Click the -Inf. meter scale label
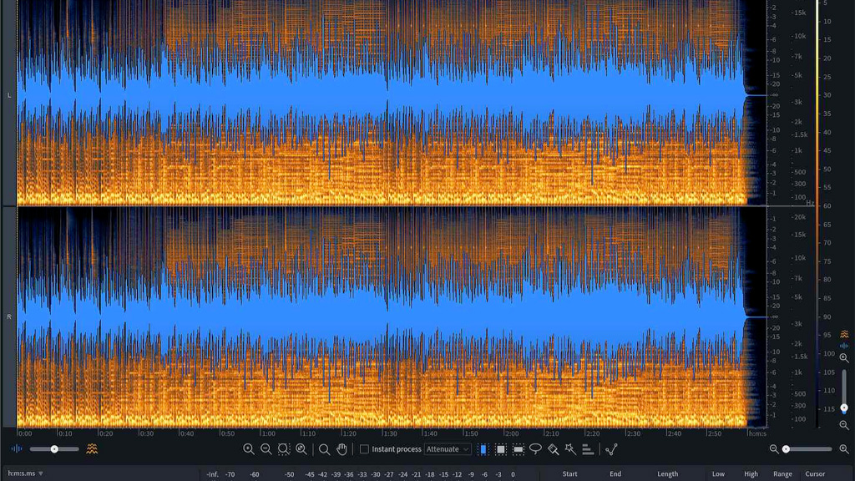Screen dimensions: 855x481 (x=212, y=474)
